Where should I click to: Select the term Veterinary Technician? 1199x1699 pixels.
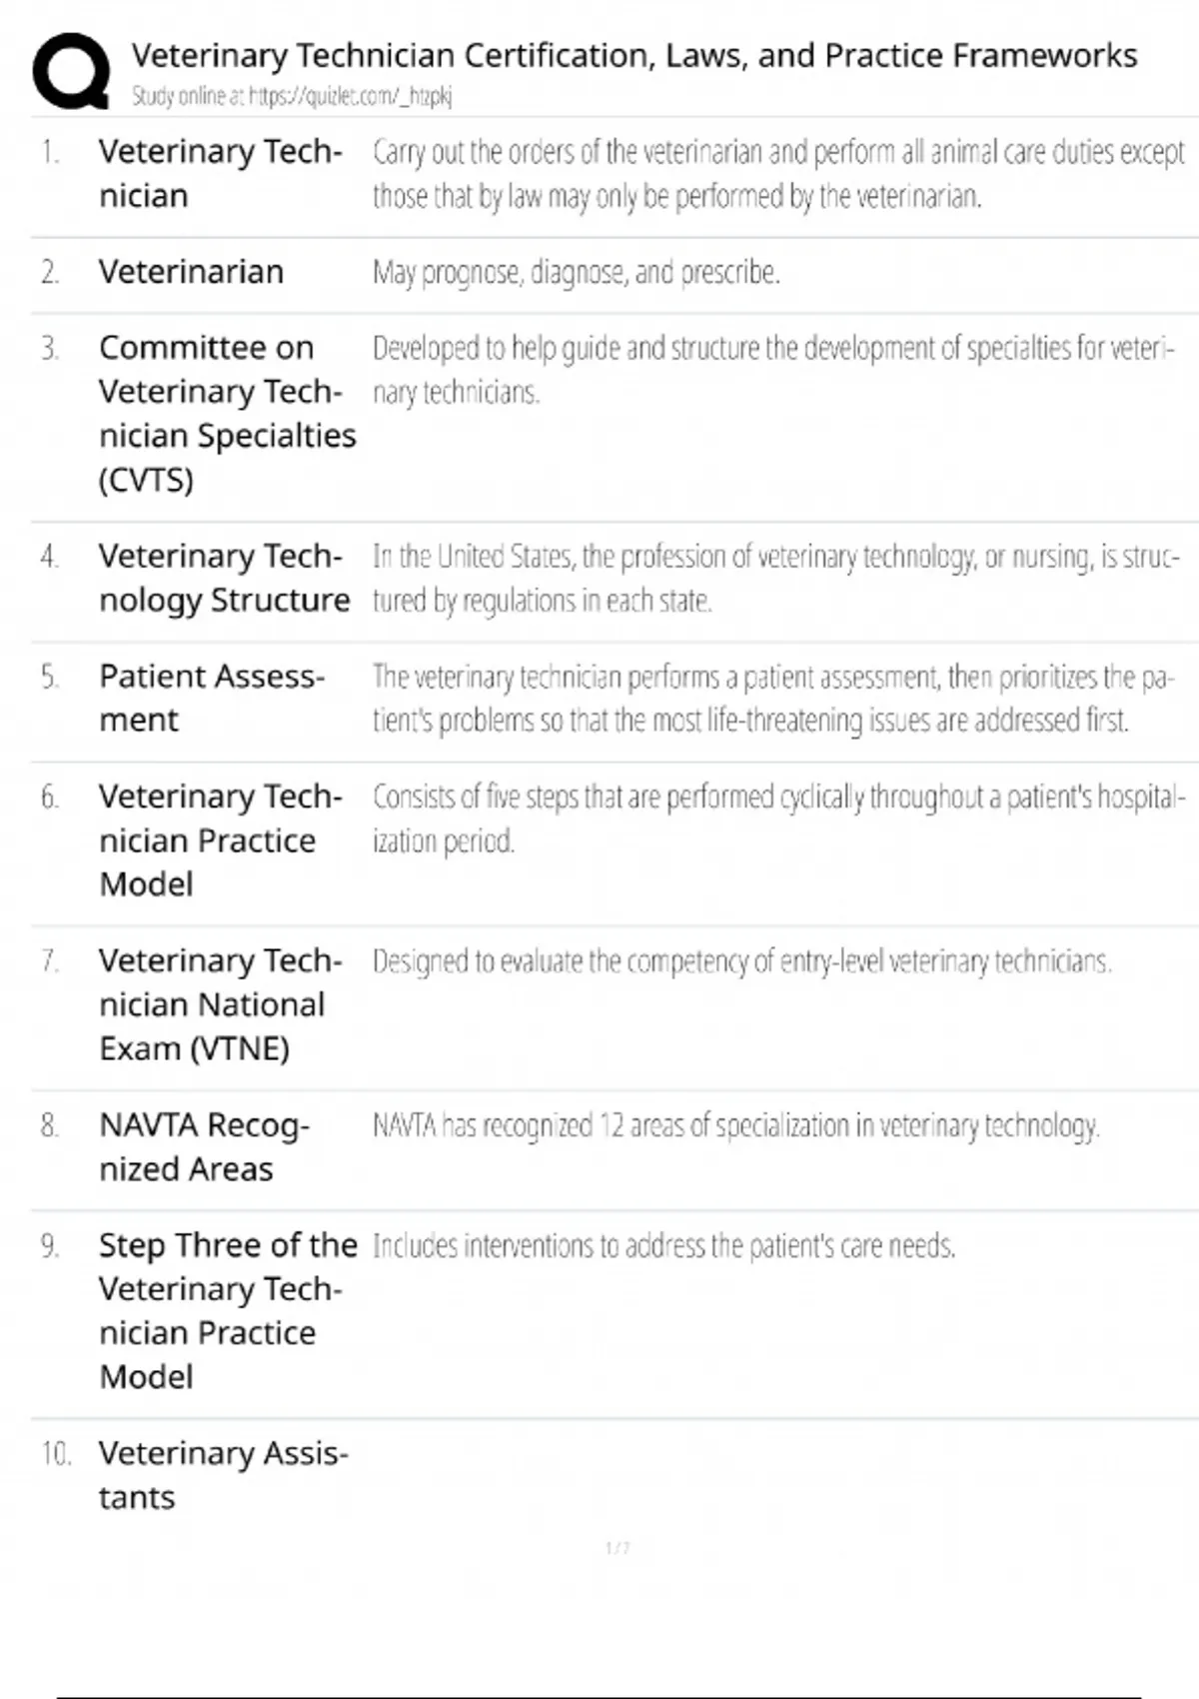[x=221, y=173]
